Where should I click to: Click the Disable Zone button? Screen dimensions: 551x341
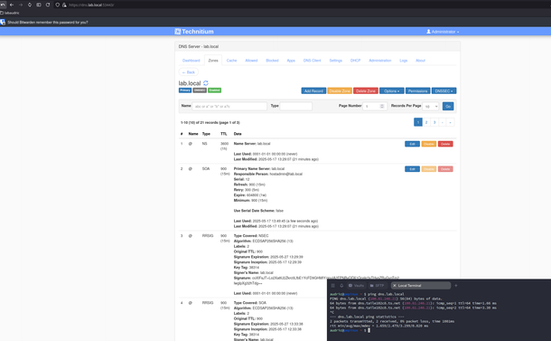(x=340, y=90)
